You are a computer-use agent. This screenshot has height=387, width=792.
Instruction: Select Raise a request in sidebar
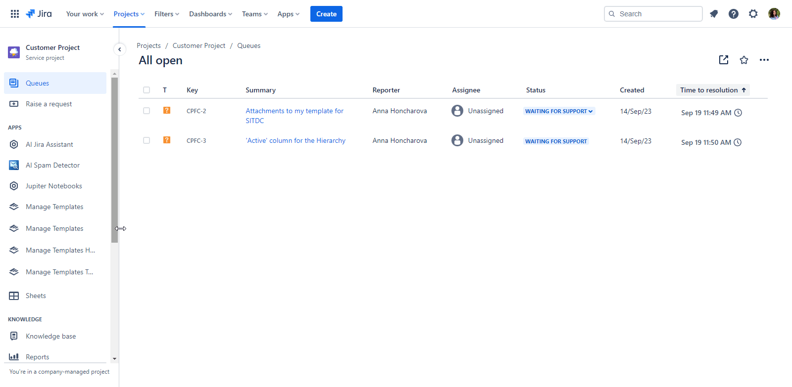tap(49, 104)
